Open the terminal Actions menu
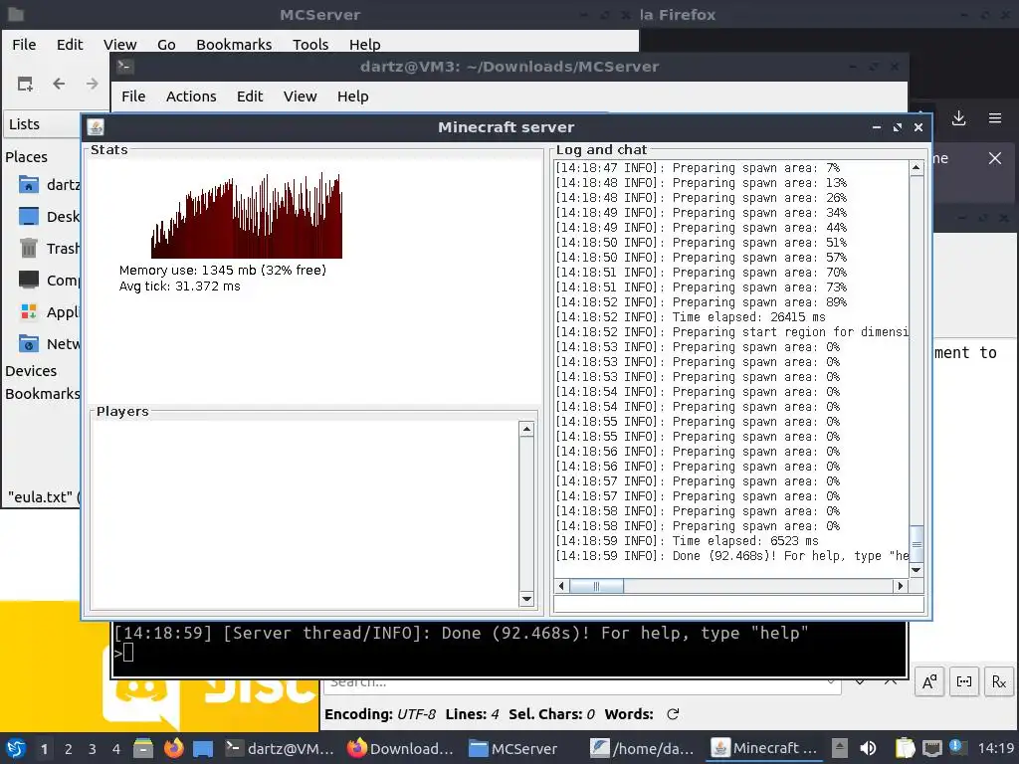Image resolution: width=1019 pixels, height=764 pixels. (x=191, y=96)
